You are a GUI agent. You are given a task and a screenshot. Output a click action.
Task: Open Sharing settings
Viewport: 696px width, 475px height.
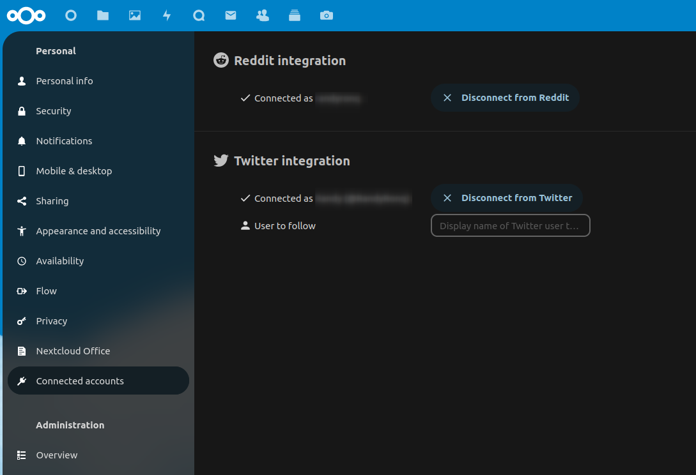tap(53, 200)
